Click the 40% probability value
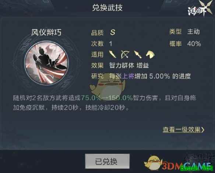Viewport: 215px width, 173px height. (194, 44)
